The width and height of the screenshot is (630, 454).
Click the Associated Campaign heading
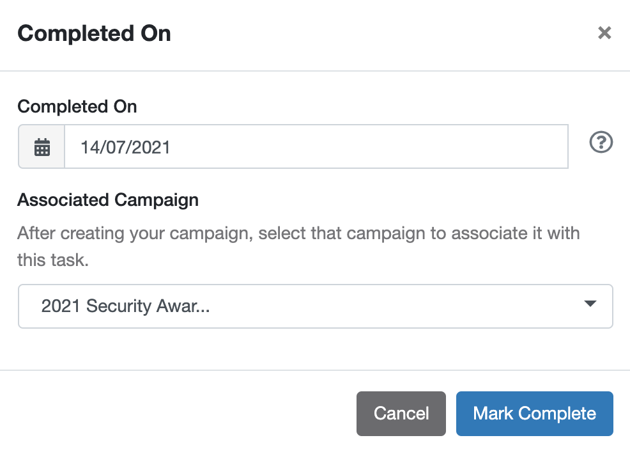click(x=108, y=200)
